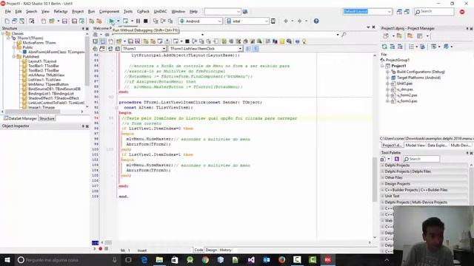Expand the Delphi Projects category in Tool Palette
474x266 pixels.
[x=382, y=166]
